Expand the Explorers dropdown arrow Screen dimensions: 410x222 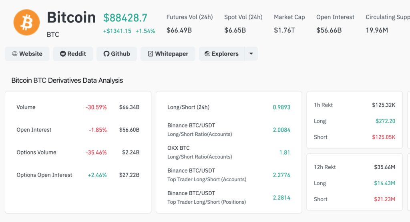click(x=251, y=54)
